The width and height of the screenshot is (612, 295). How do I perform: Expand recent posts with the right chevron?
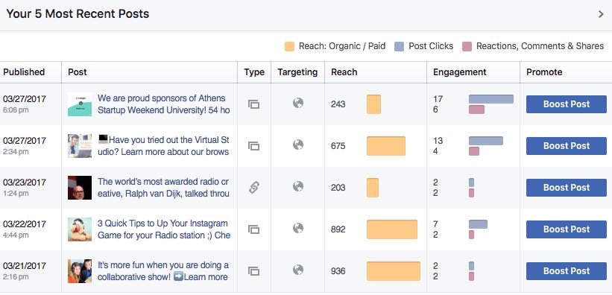[x=601, y=14]
